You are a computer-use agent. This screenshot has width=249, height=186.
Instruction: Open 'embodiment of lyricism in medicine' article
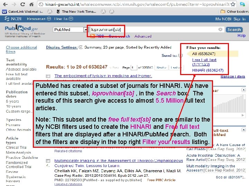tap(103, 76)
